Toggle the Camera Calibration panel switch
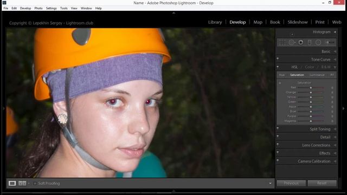Screen dimensions: 347x195 tap(278, 161)
